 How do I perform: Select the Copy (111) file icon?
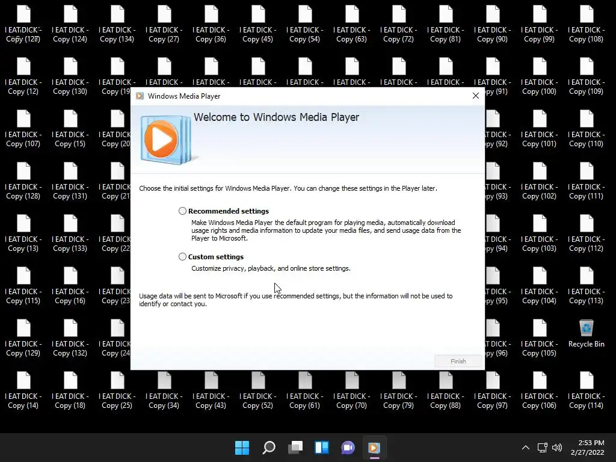pyautogui.click(x=587, y=181)
